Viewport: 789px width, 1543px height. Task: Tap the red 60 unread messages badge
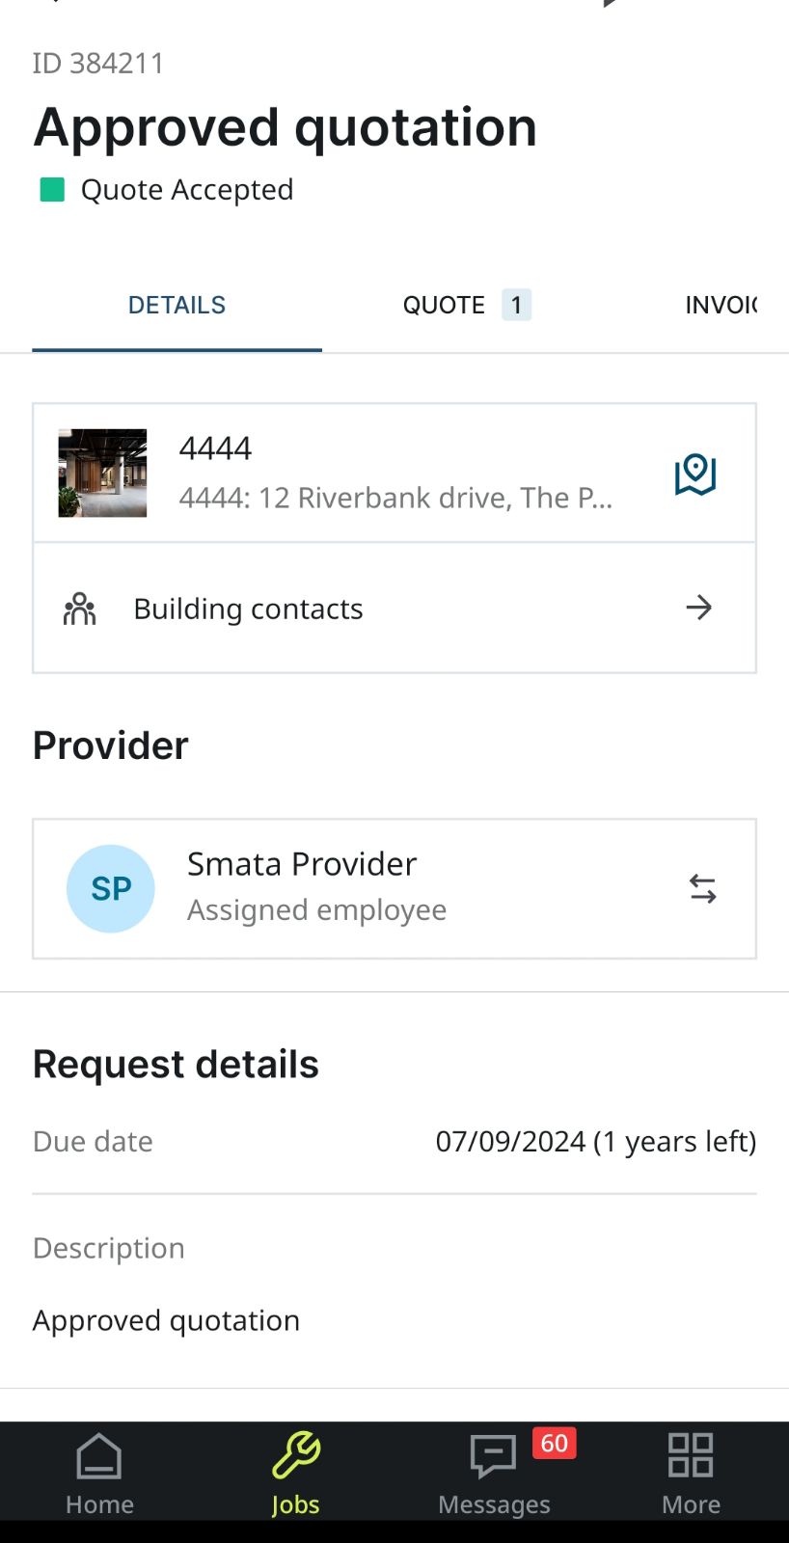coord(554,1443)
